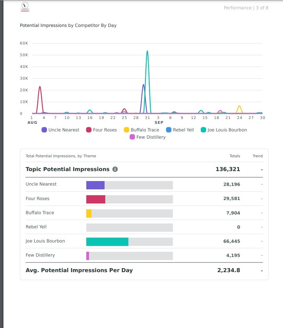Click the Four Roses legend label
Screen dimensions: 283x328
[x=105, y=130]
